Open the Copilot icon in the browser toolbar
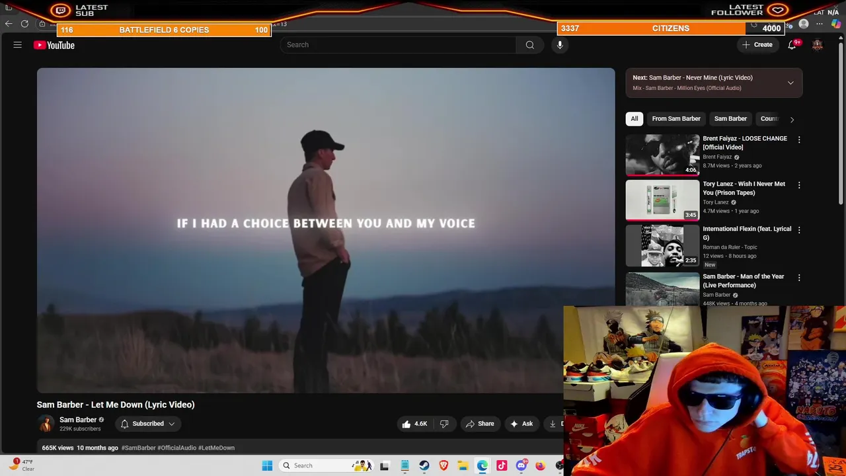The height and width of the screenshot is (476, 846). 836,24
